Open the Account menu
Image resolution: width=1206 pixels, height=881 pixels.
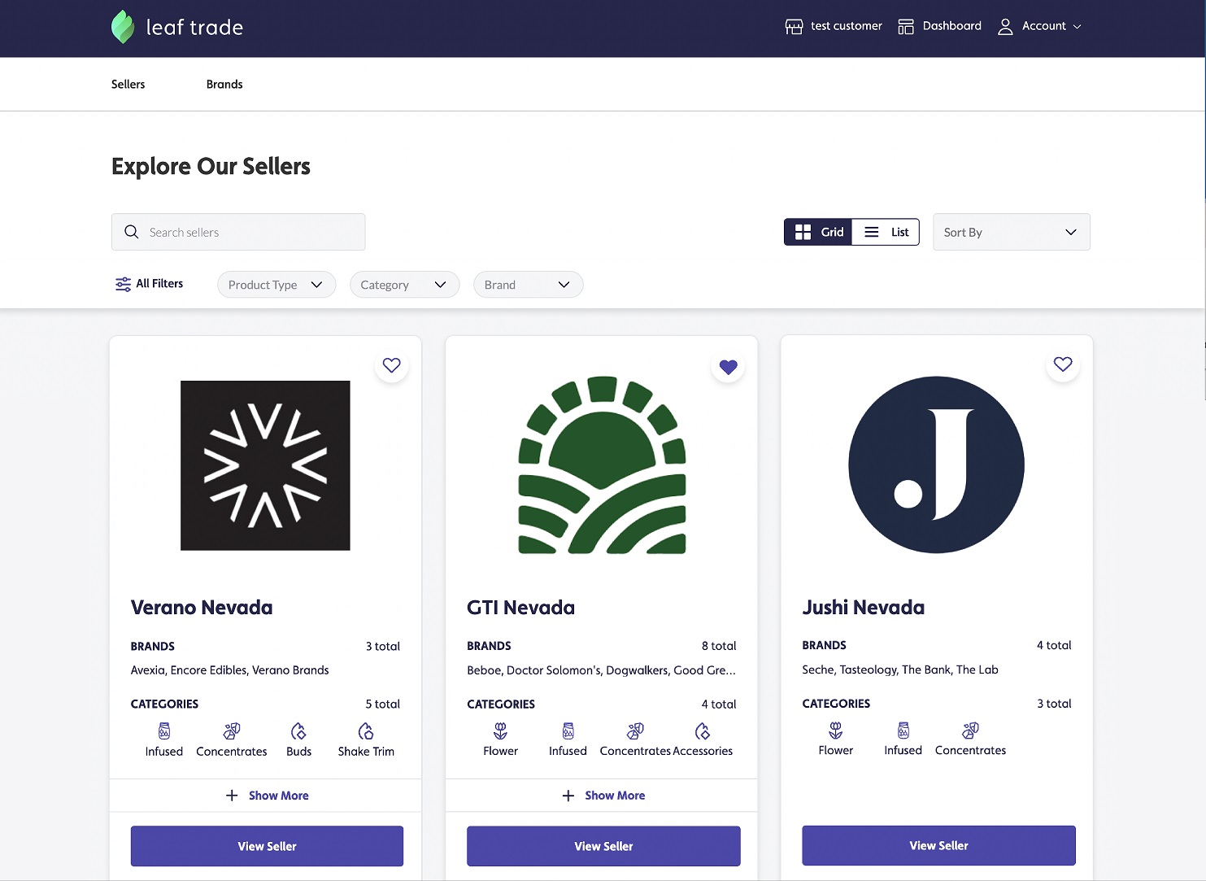point(1040,25)
